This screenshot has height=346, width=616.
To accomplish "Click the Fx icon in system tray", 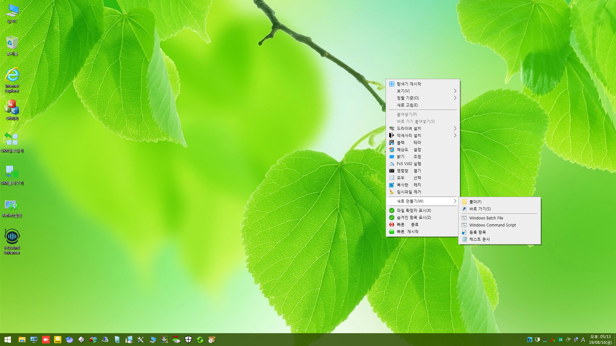I will (530, 340).
